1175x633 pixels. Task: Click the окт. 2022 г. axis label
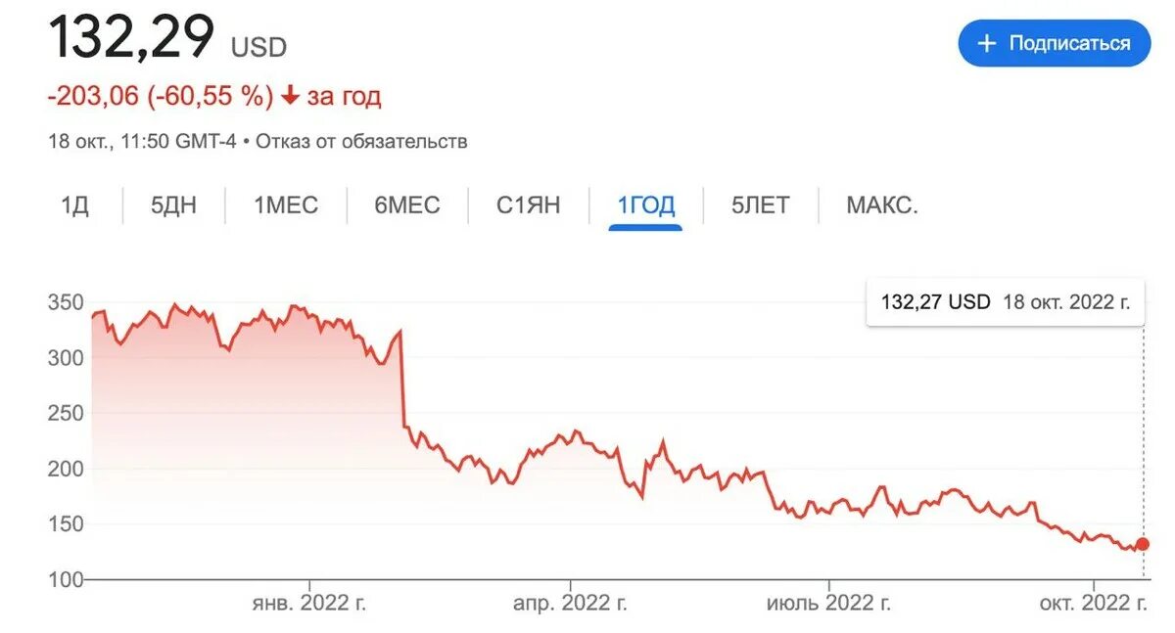(1095, 604)
